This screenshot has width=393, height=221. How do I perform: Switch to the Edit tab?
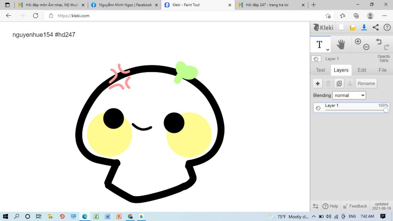tap(362, 70)
